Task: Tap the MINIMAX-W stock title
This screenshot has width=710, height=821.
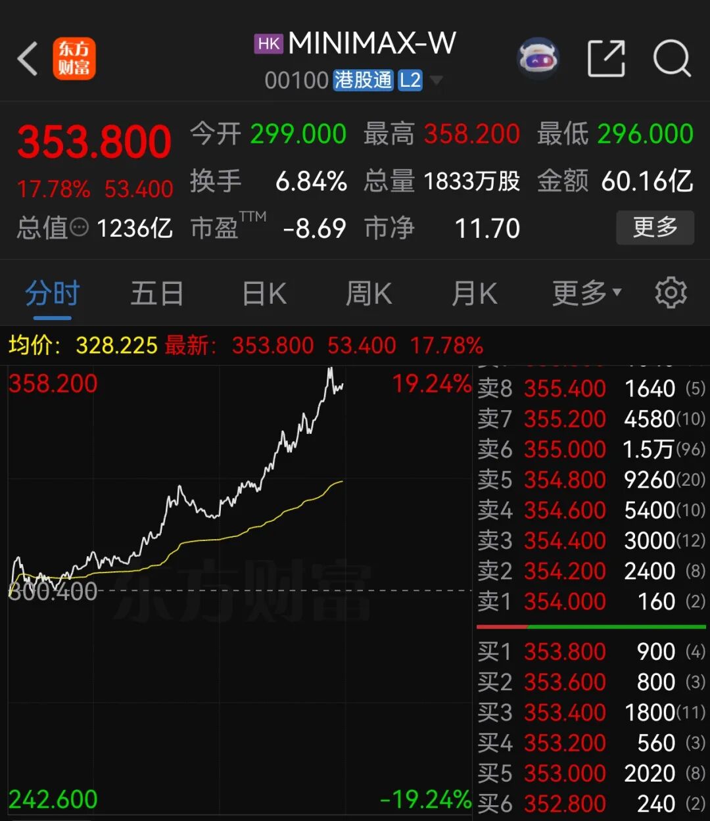Action: [372, 44]
